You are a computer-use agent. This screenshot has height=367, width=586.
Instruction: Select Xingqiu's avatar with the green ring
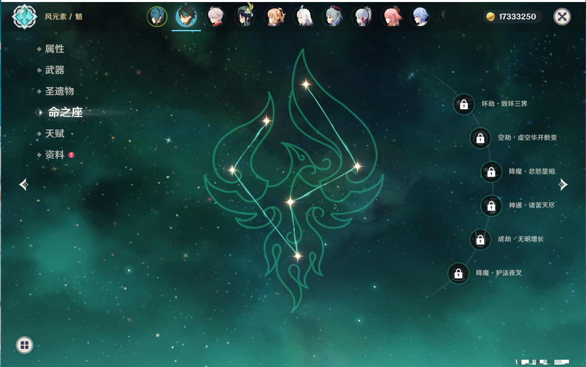pyautogui.click(x=157, y=17)
